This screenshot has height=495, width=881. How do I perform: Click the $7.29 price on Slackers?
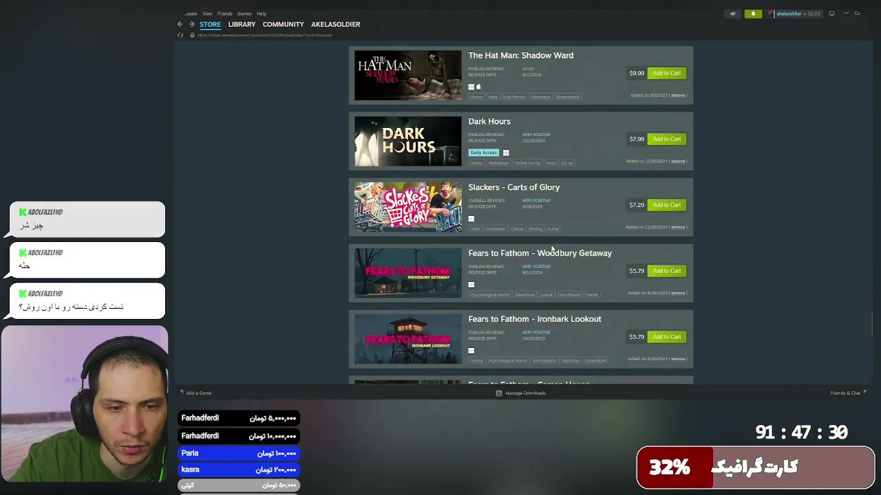pyautogui.click(x=637, y=205)
